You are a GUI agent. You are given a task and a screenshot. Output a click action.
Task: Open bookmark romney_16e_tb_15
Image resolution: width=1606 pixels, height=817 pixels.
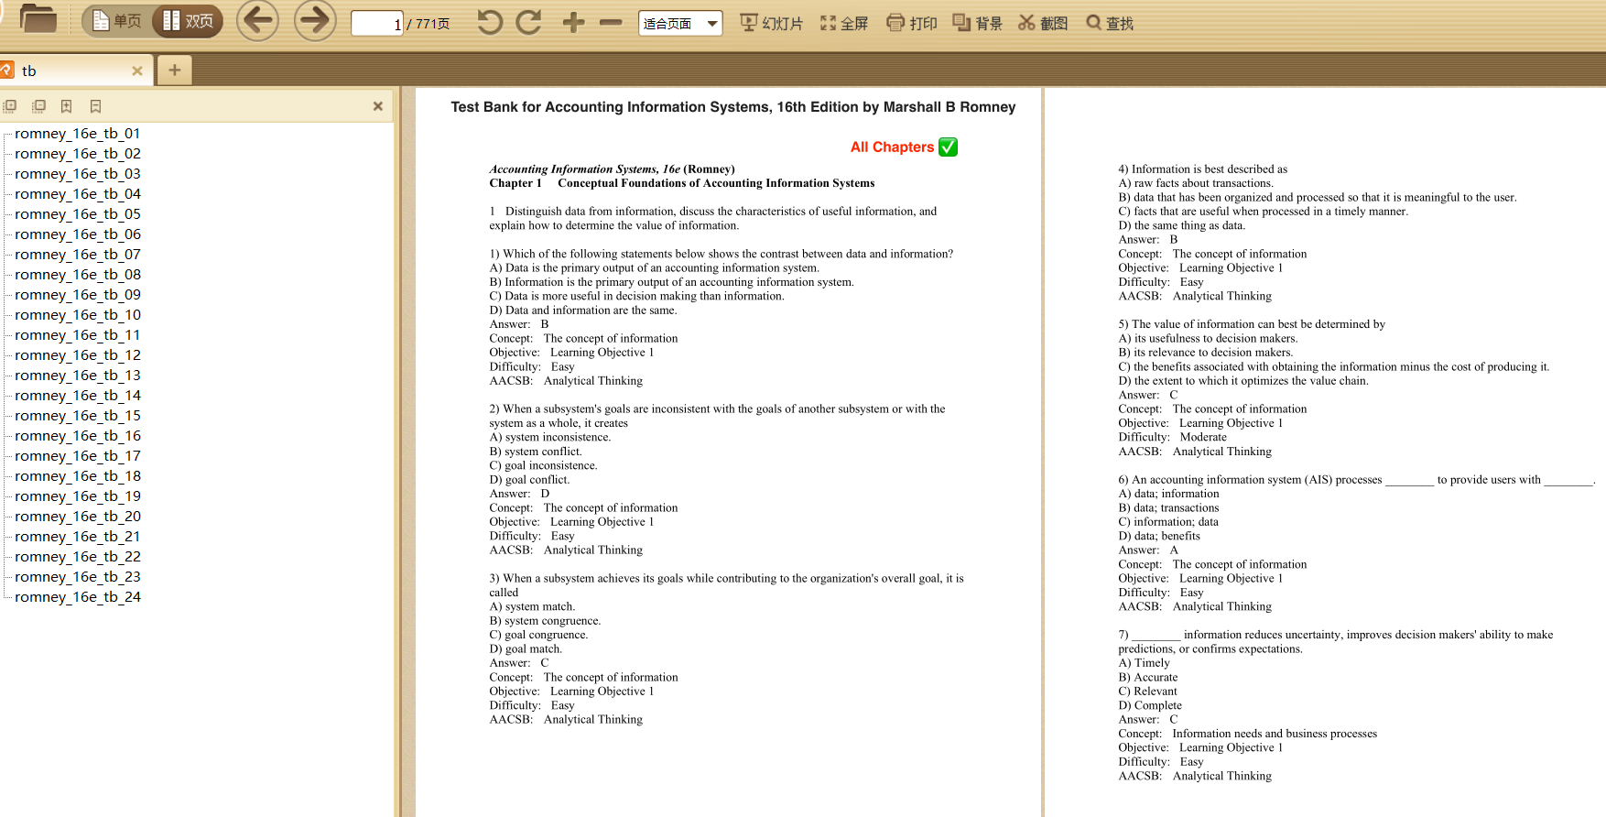click(x=78, y=416)
